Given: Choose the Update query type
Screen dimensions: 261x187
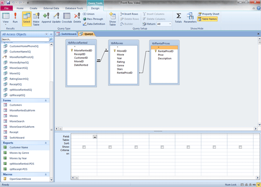Looking at the screenshot, I should 56,18.
